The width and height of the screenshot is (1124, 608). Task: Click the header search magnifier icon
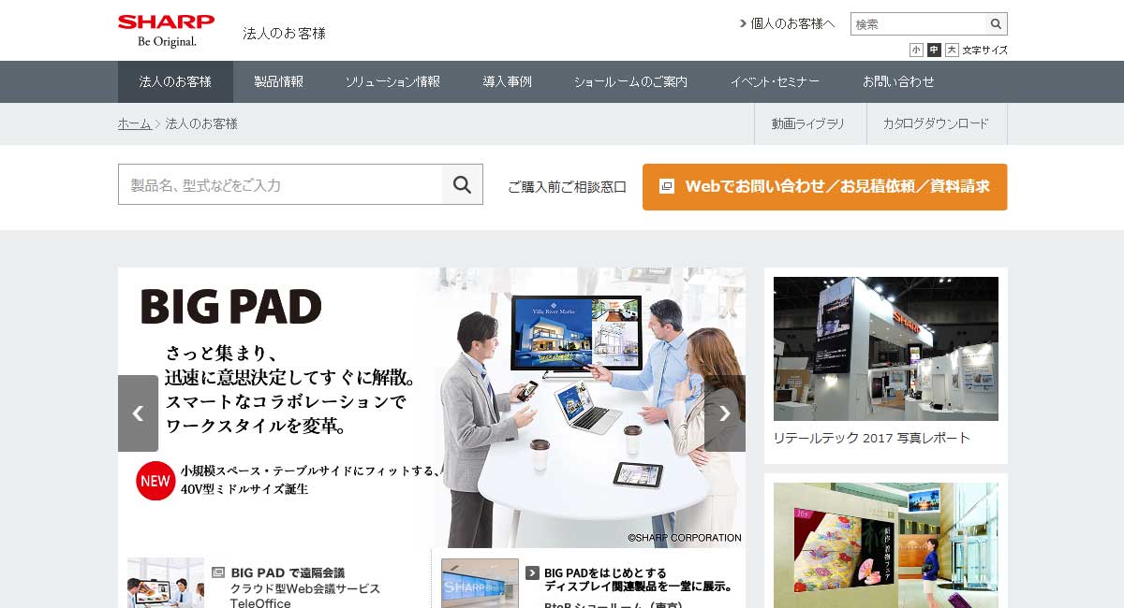997,24
